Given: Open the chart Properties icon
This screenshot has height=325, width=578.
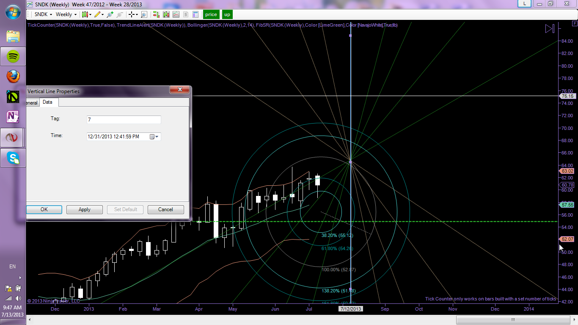Looking at the screenshot, I should [x=195, y=14].
